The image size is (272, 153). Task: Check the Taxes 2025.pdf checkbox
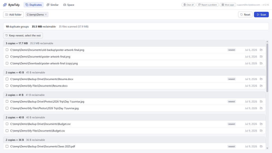pos(7,146)
